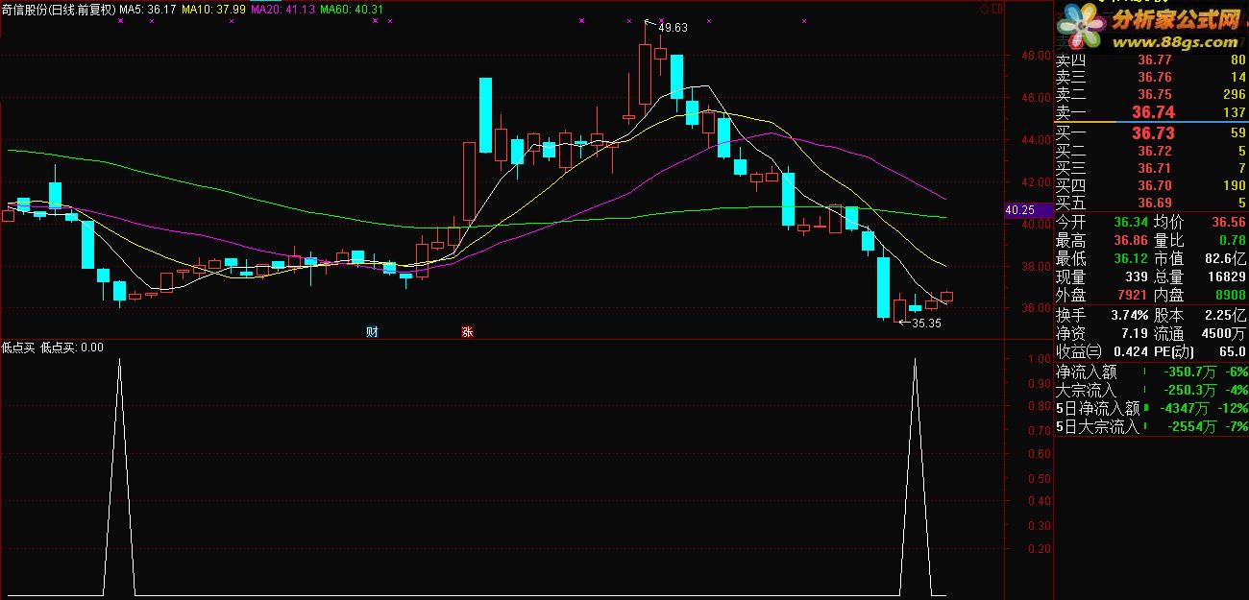
Task: Click the 今开 36.34 opening price
Action: [x=1102, y=221]
